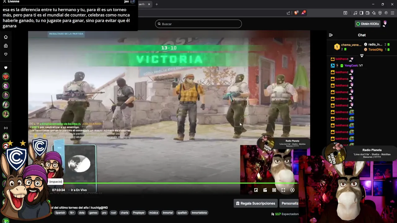Click the 117 Espectadores viewer count
The width and height of the screenshot is (397, 223).
(285, 214)
